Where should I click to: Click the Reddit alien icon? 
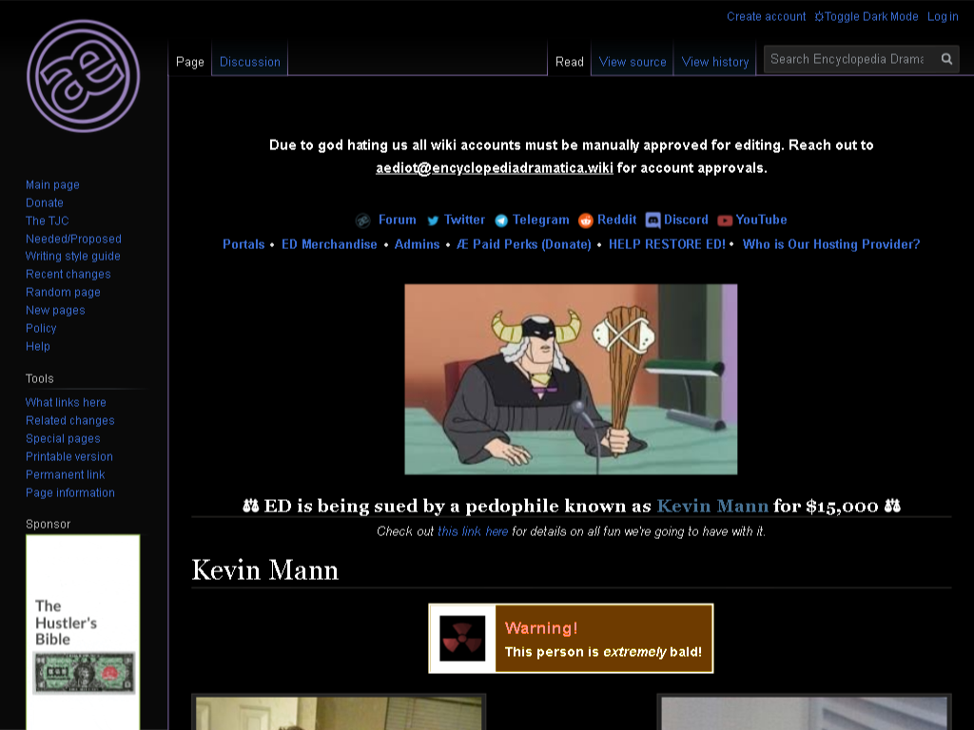click(x=586, y=221)
